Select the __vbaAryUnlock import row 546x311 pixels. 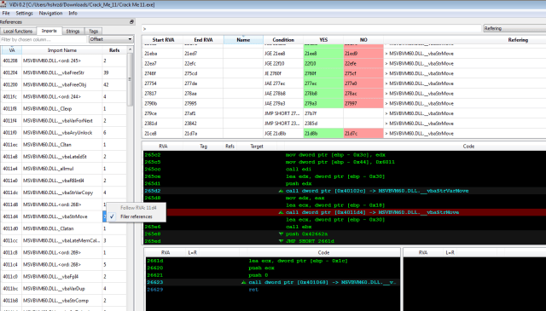[x=64, y=133]
